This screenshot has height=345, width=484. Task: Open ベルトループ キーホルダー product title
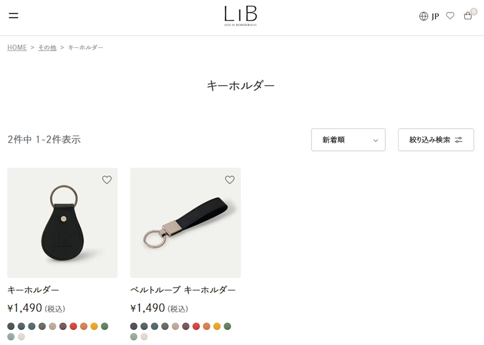point(183,290)
